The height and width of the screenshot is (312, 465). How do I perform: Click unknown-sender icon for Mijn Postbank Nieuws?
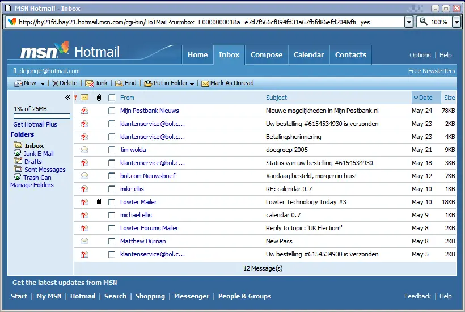(x=84, y=111)
